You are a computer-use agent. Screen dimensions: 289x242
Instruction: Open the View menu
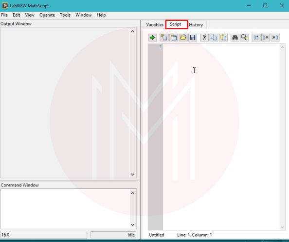tap(30, 15)
